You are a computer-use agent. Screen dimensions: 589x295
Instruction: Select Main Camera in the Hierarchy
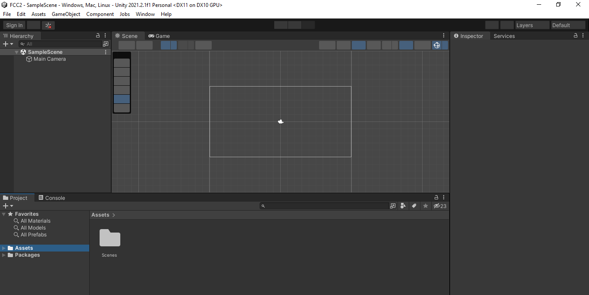coord(50,59)
